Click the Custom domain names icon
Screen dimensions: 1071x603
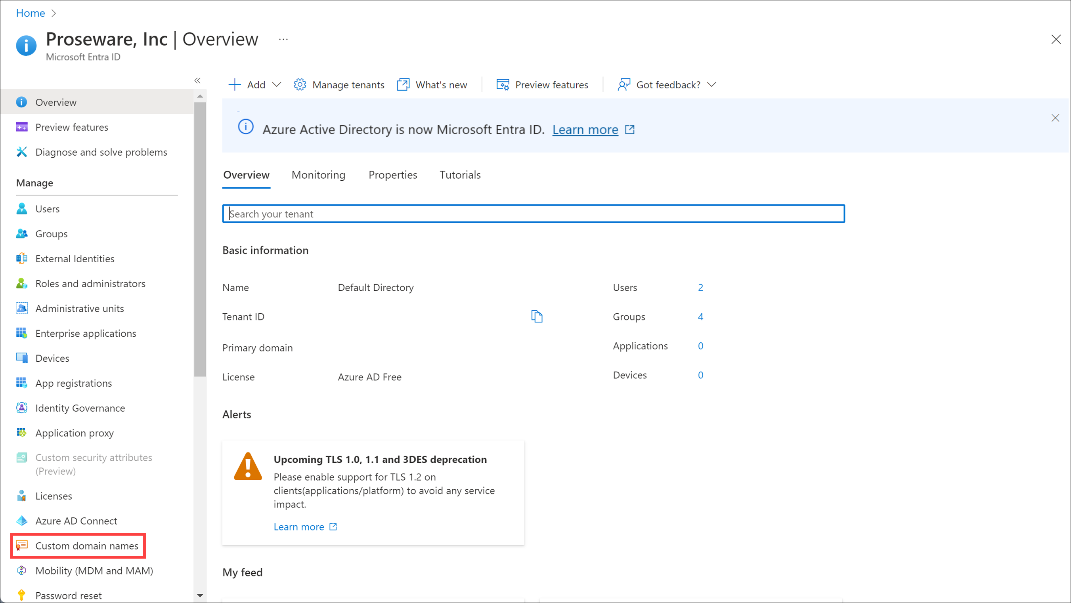point(22,546)
